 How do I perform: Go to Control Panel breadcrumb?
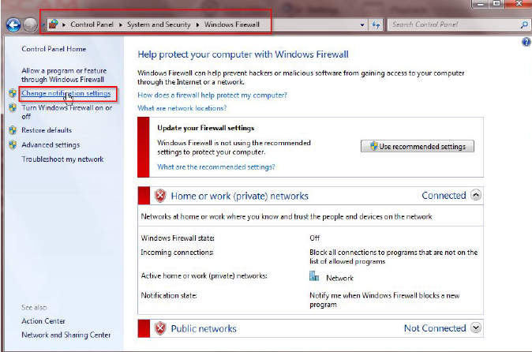92,24
